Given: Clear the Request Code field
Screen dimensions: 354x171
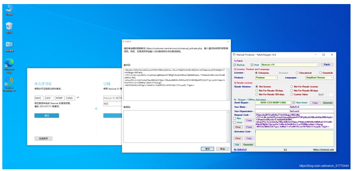Looking at the screenshot, I should (238, 127).
